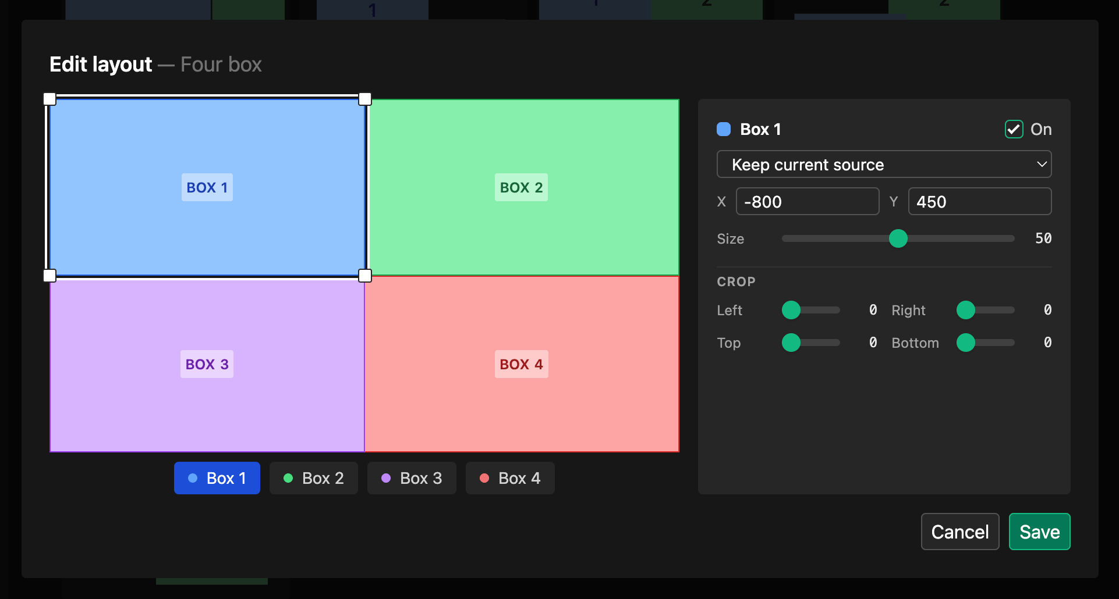Open the Keep current source dropdown
This screenshot has width=1119, height=599.
(884, 165)
